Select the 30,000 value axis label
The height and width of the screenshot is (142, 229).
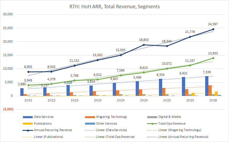click(9, 14)
